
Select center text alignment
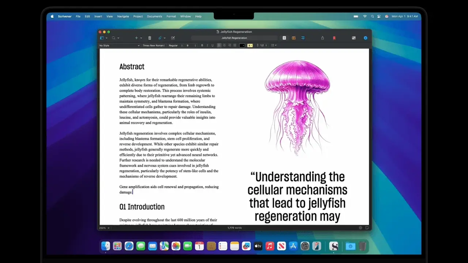pyautogui.click(x=224, y=45)
